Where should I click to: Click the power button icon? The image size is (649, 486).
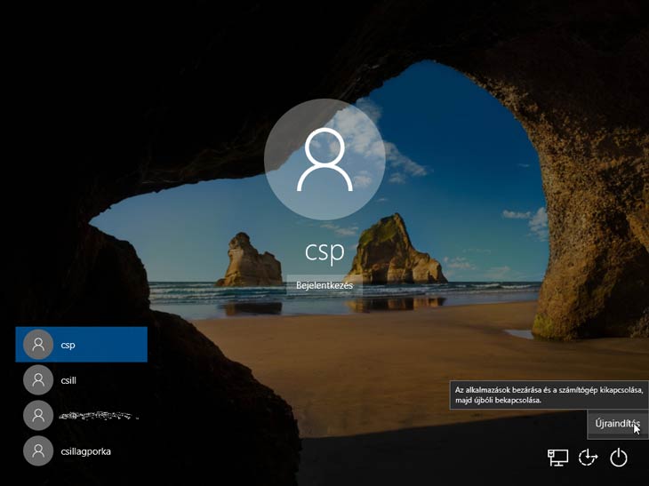(619, 458)
